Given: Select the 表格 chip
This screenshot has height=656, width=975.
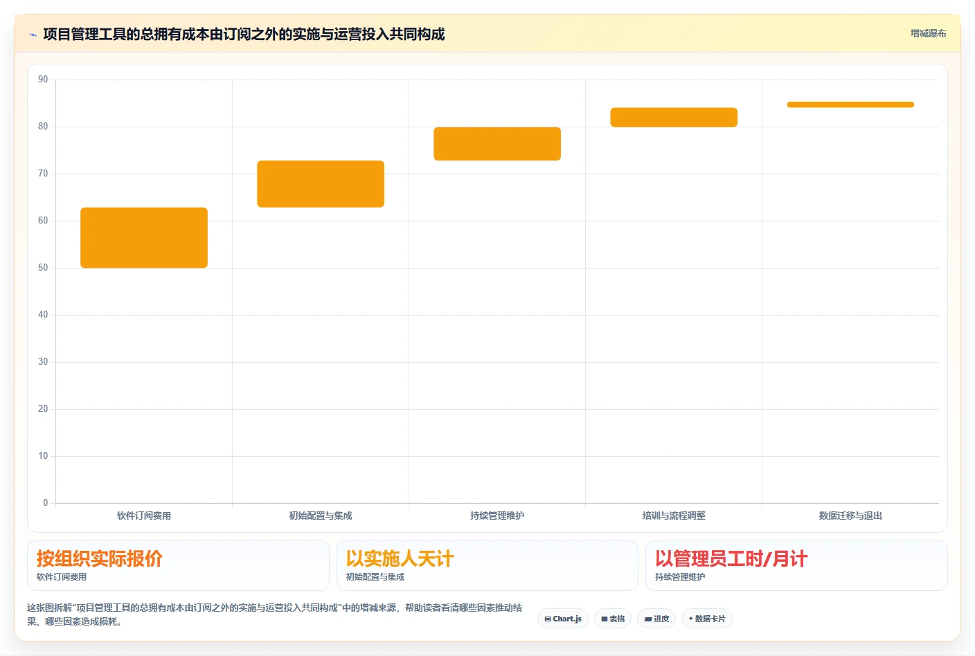Looking at the screenshot, I should click(613, 619).
